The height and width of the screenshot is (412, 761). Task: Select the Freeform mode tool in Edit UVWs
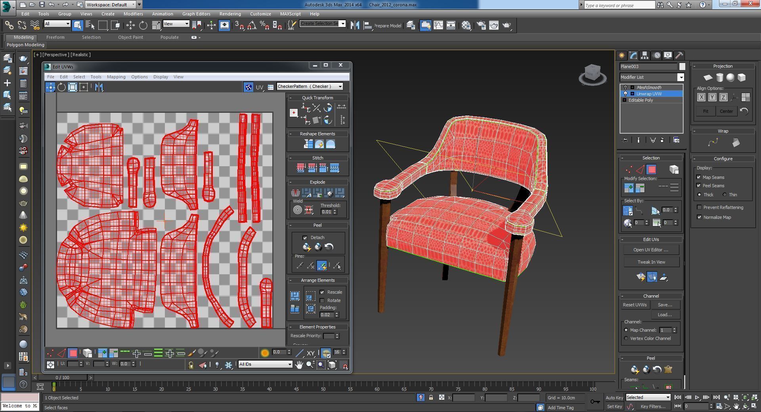point(84,87)
